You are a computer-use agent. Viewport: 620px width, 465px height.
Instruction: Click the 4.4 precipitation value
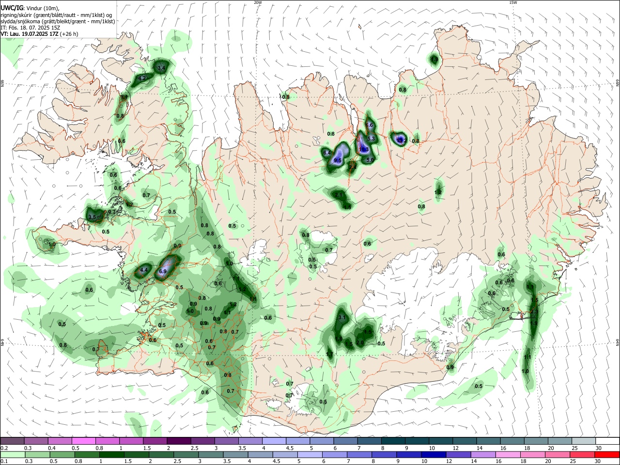point(143,270)
